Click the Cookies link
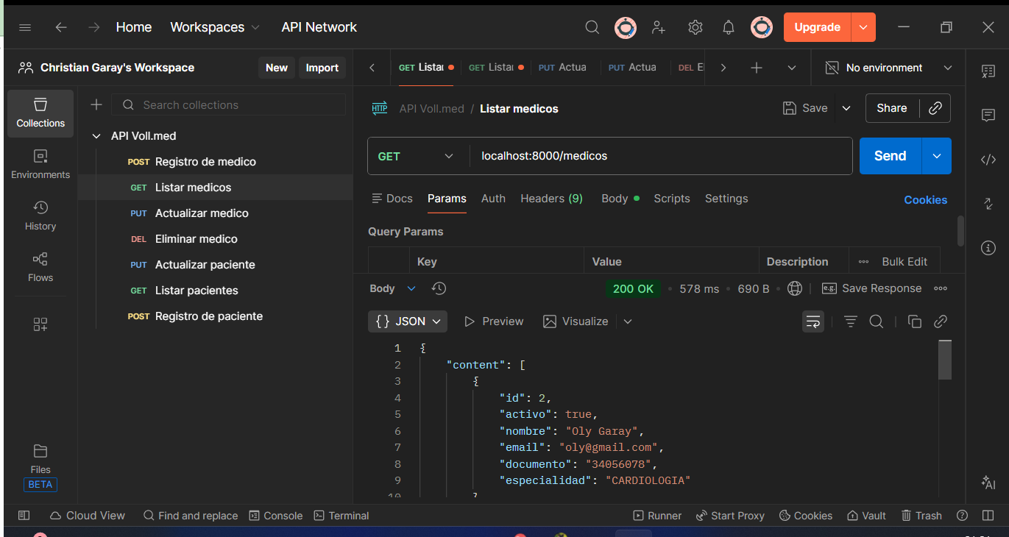 925,200
